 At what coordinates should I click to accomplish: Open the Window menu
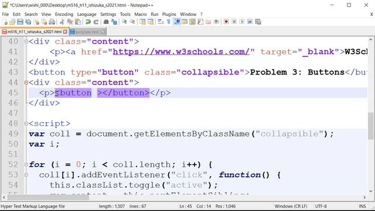(x=188, y=14)
